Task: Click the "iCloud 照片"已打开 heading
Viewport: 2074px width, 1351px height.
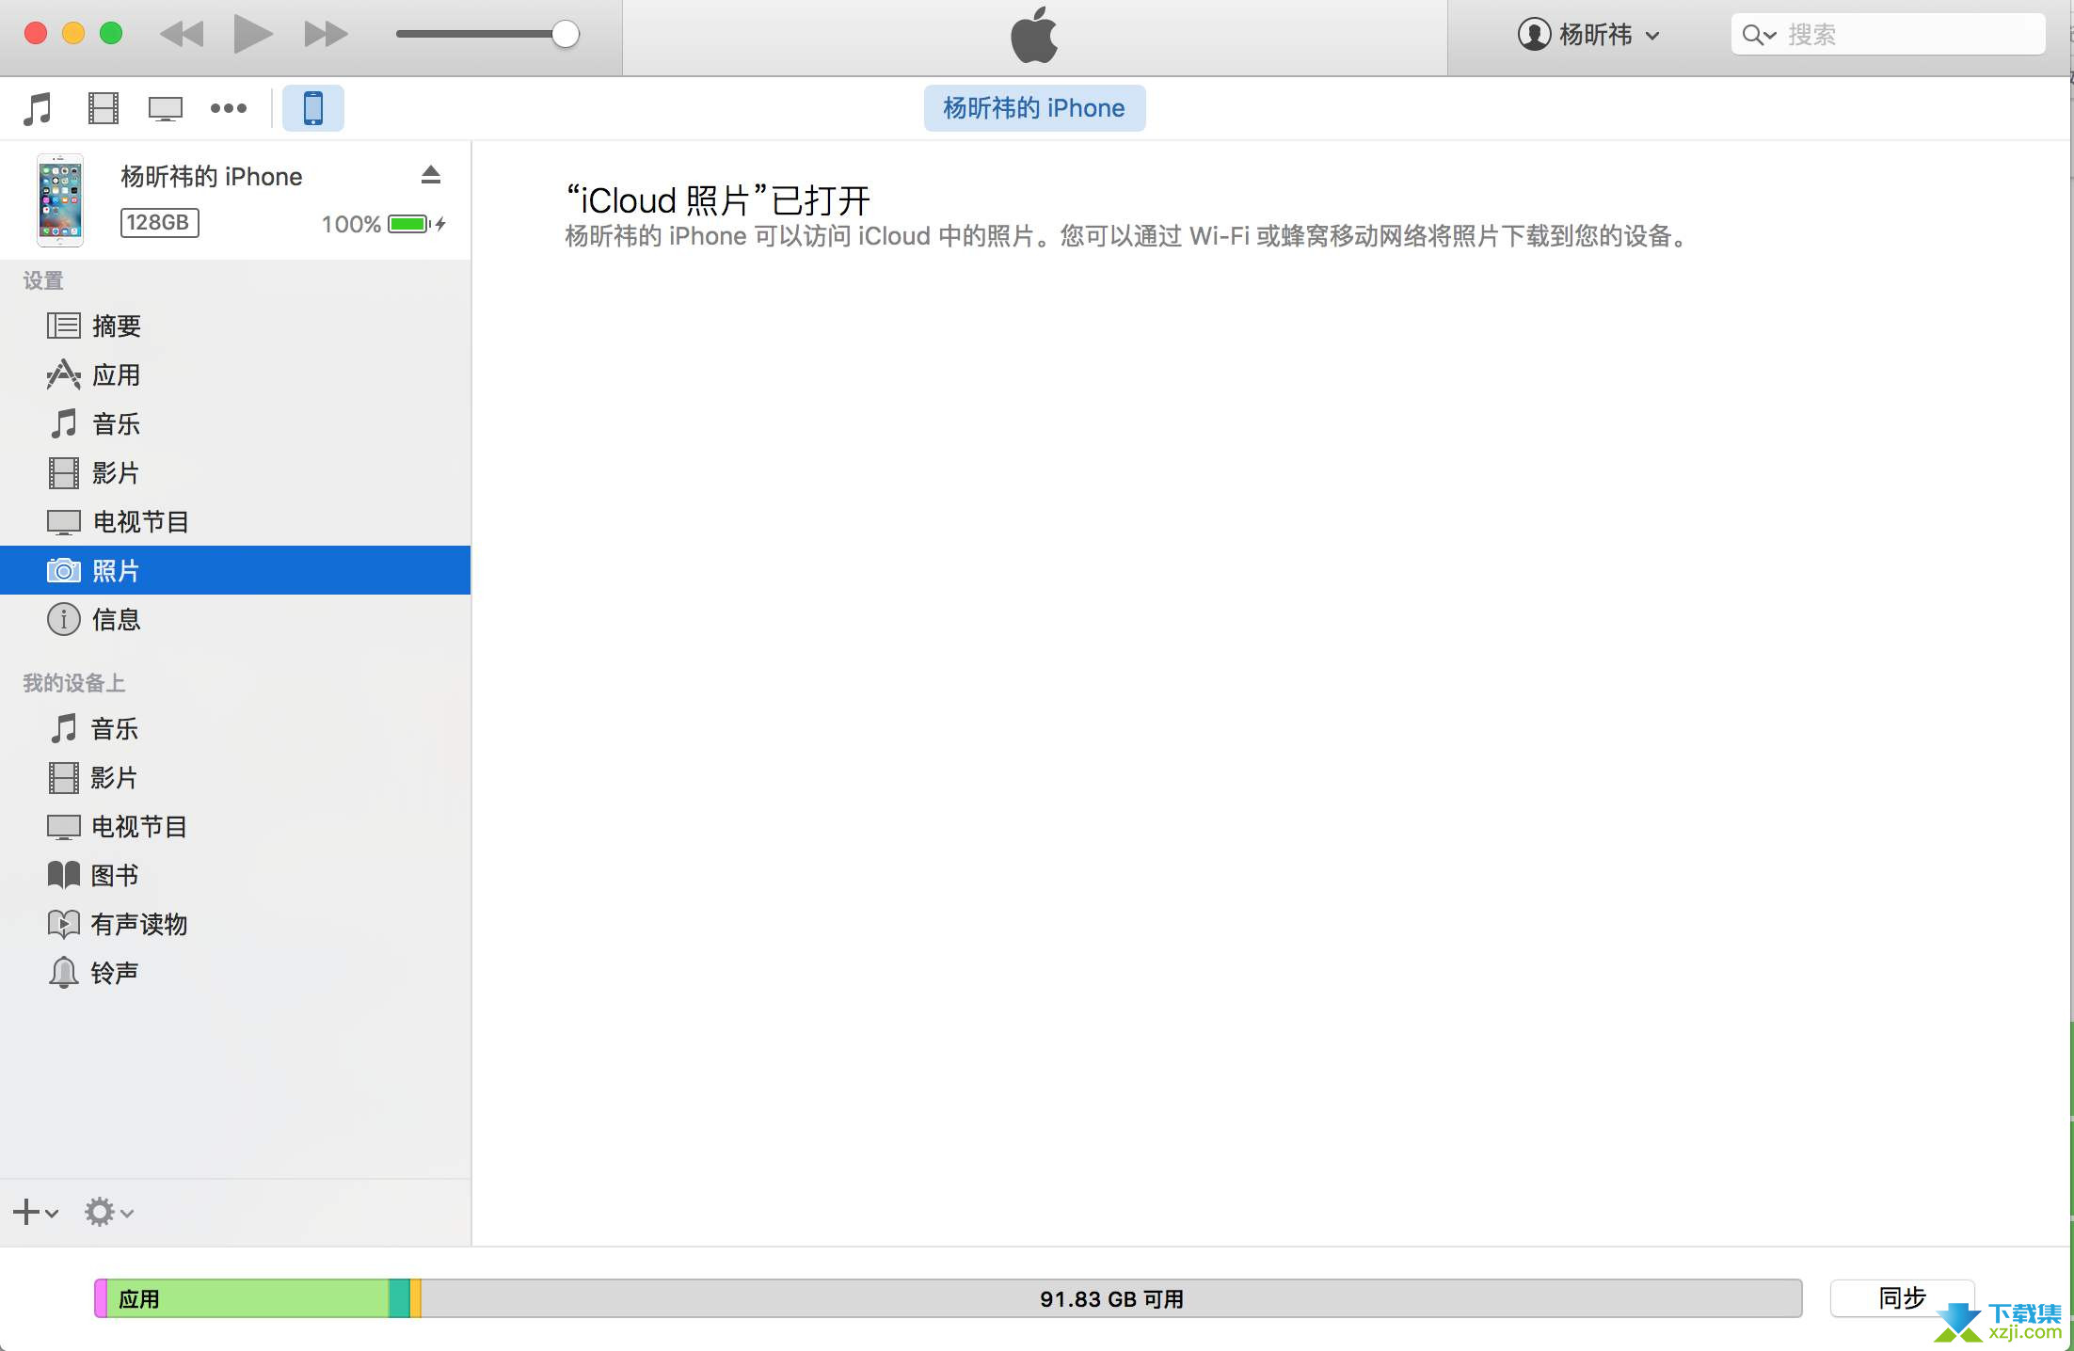Action: pyautogui.click(x=718, y=200)
